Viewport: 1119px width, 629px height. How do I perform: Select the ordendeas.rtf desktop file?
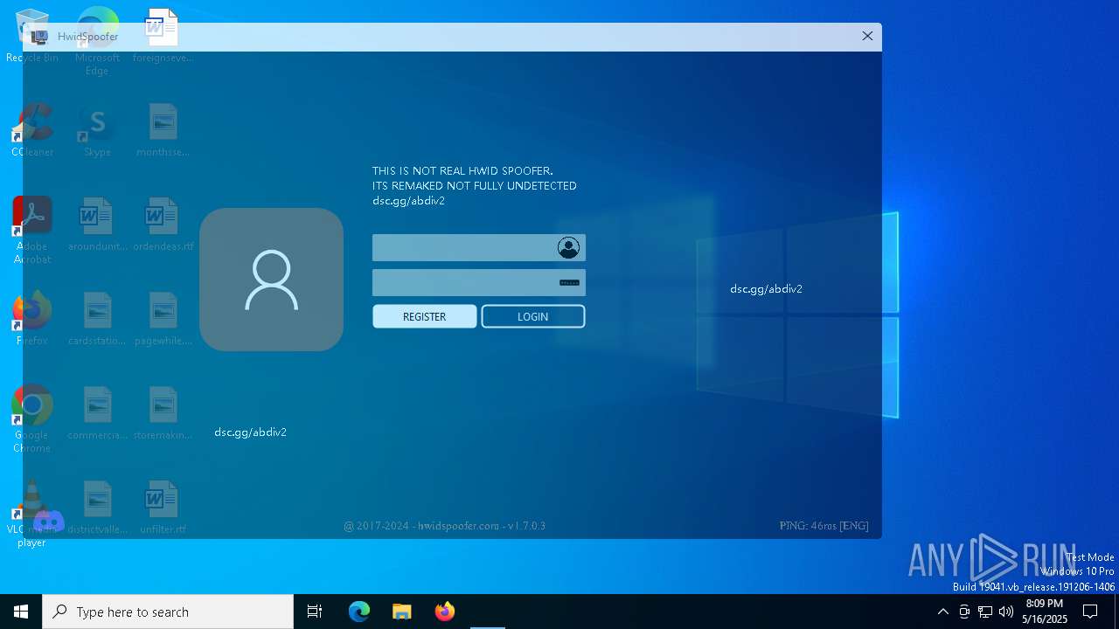(163, 225)
